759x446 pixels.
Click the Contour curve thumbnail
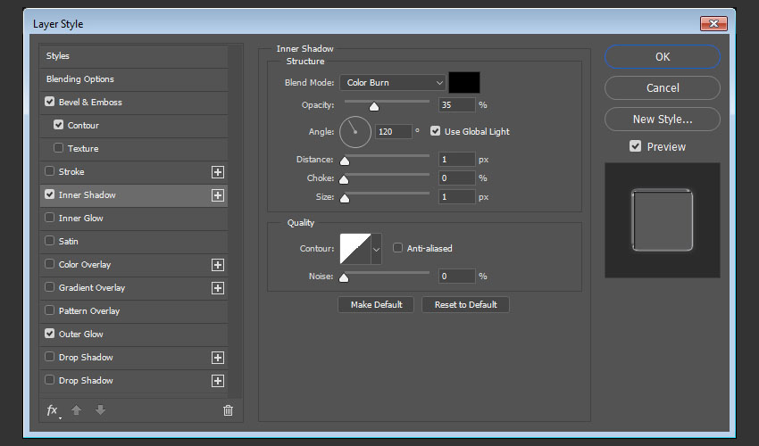point(354,249)
